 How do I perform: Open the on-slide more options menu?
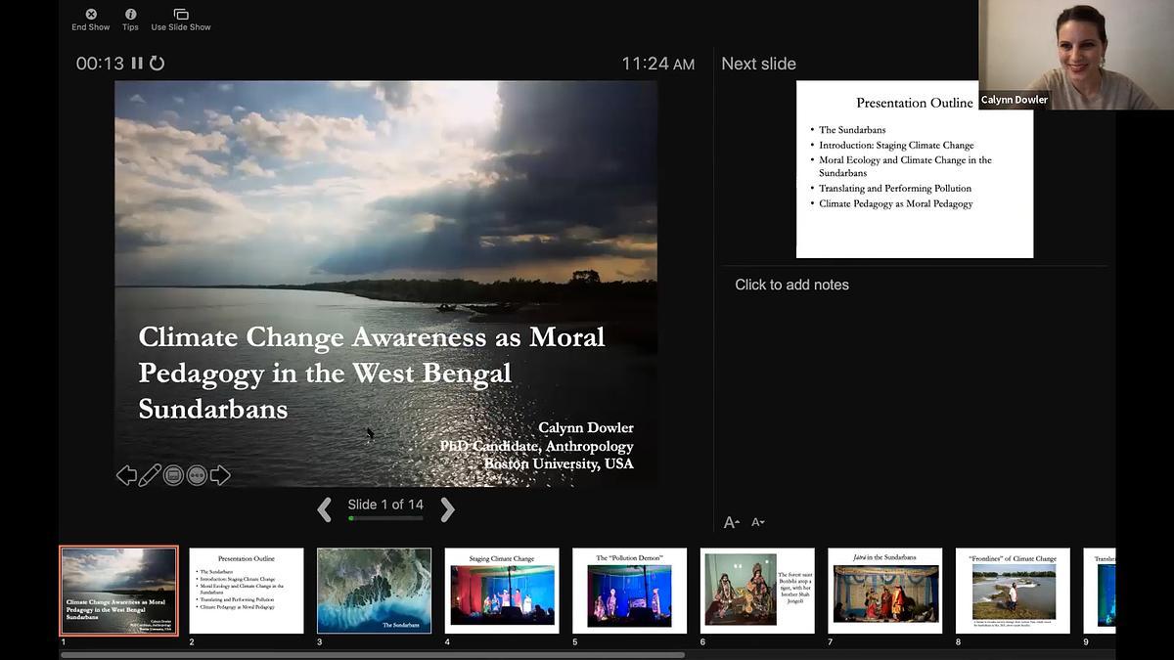pos(197,475)
